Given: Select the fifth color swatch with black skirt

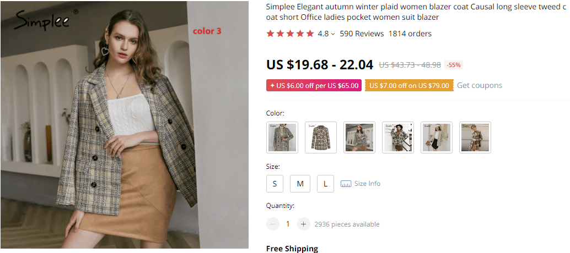Looking at the screenshot, I should [437, 137].
